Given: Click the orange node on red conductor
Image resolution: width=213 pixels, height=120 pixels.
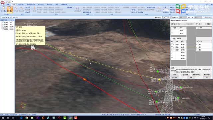Looking at the screenshot, I should tap(84, 79).
